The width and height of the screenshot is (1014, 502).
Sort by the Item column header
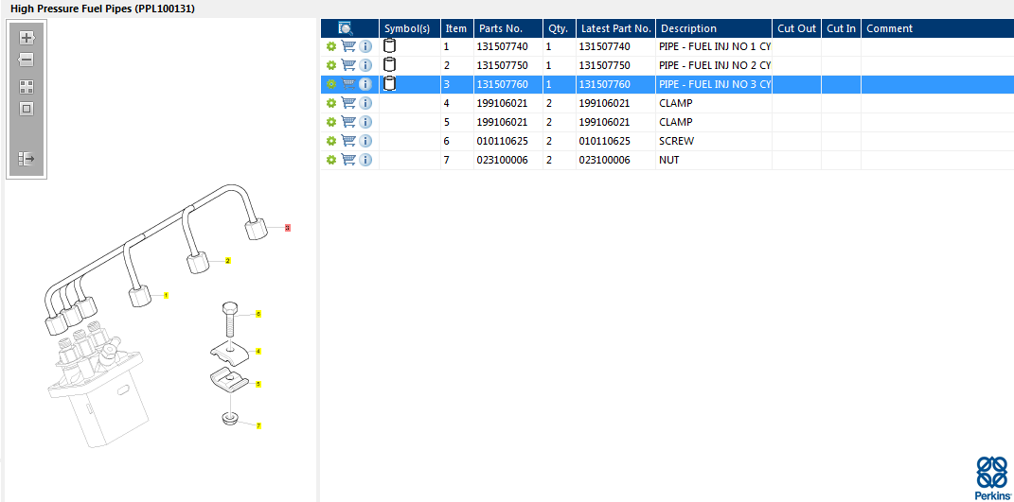[457, 28]
